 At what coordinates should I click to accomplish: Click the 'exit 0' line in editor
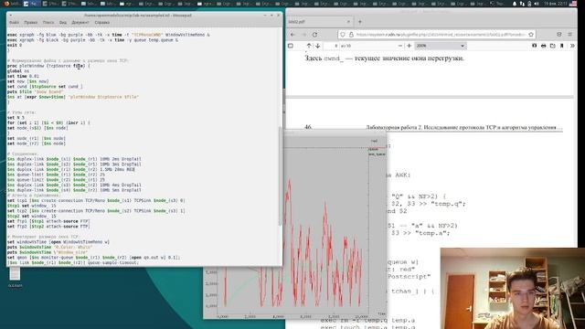tap(15, 45)
